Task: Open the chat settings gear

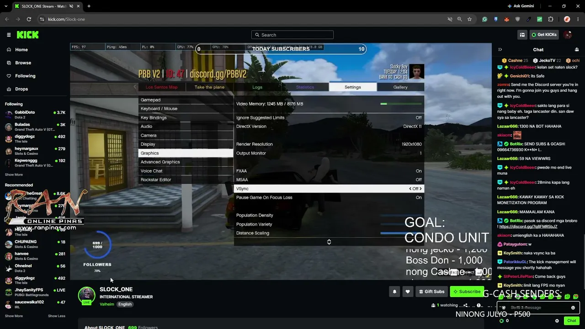Action: 557,321
